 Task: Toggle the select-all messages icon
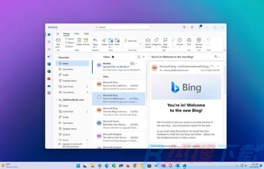click(138, 57)
